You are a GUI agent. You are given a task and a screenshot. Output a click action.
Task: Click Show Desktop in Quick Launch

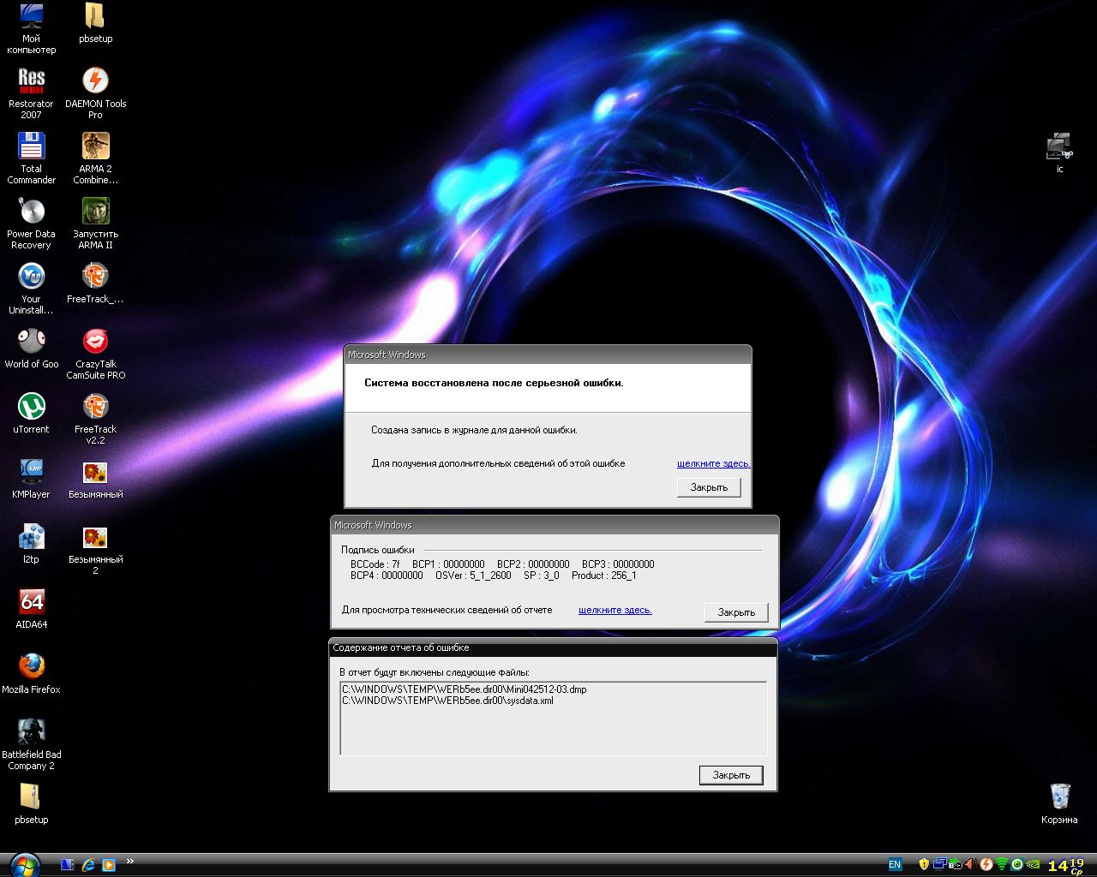coord(68,865)
